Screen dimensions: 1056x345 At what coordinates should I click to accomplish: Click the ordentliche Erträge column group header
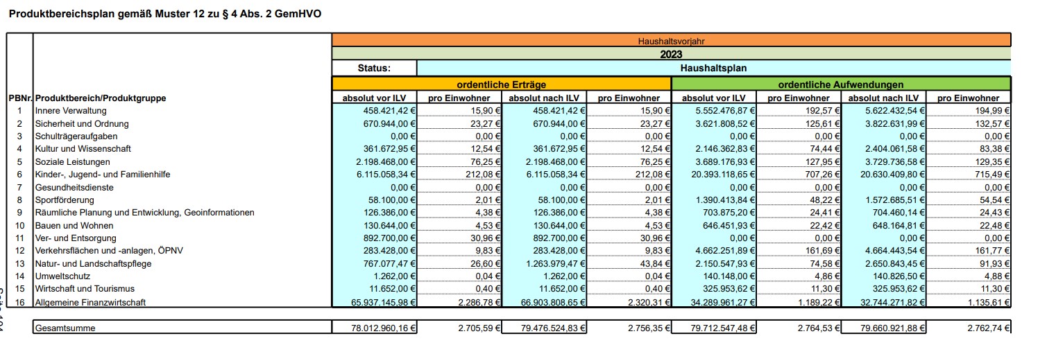point(501,84)
